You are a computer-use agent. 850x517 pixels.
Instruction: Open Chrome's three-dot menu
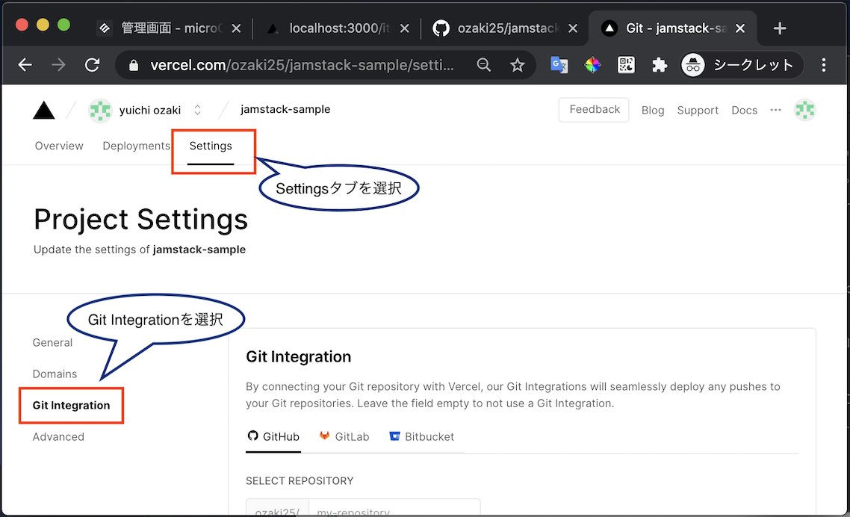pos(824,65)
